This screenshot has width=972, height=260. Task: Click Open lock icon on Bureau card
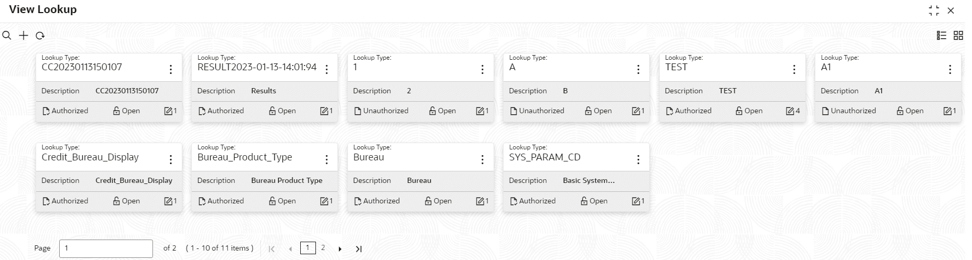[428, 201]
